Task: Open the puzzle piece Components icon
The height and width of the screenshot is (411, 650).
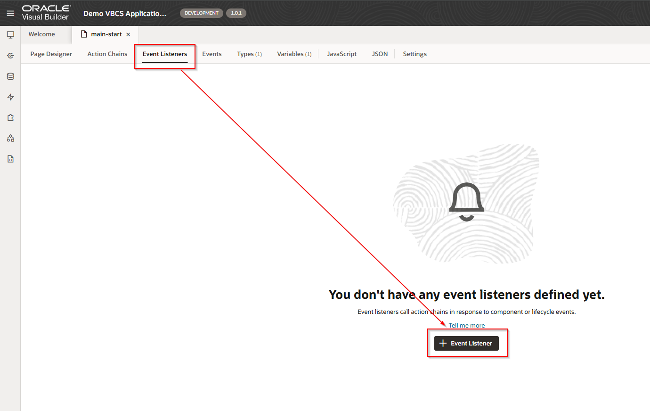Action: (x=10, y=118)
